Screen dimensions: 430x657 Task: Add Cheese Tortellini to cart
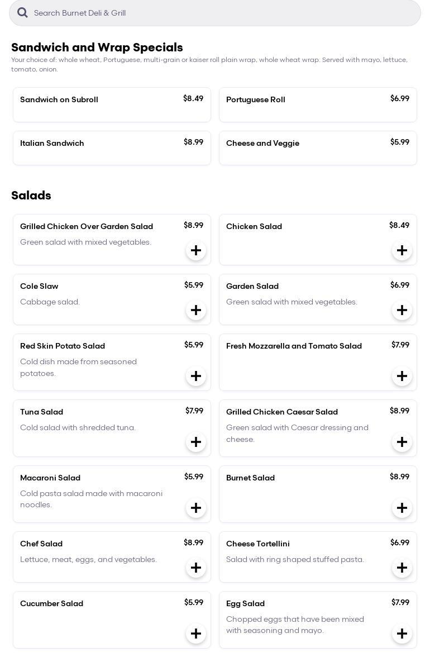402,568
